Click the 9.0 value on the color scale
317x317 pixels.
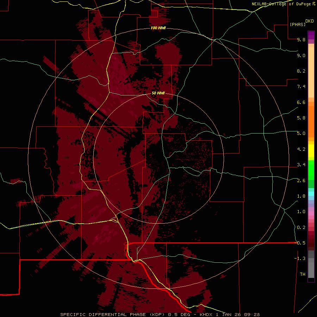pos(301,55)
